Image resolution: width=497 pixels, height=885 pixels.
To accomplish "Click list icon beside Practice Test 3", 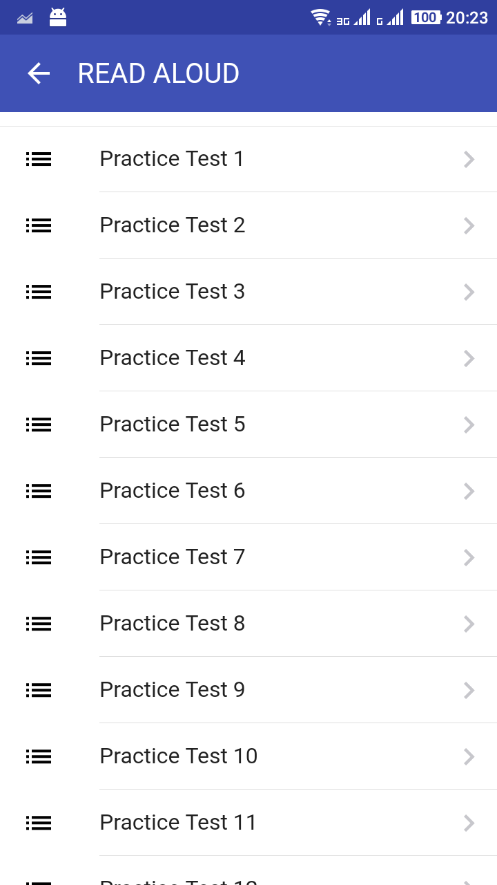I will tap(39, 292).
